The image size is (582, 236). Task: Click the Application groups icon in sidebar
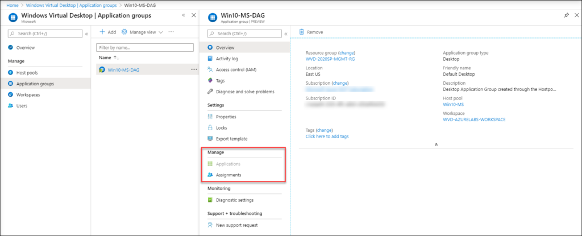[x=10, y=84]
